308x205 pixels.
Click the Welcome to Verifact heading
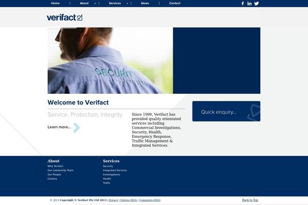click(78, 102)
